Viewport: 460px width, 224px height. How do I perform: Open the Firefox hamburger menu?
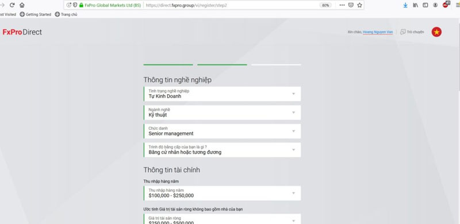pyautogui.click(x=457, y=5)
